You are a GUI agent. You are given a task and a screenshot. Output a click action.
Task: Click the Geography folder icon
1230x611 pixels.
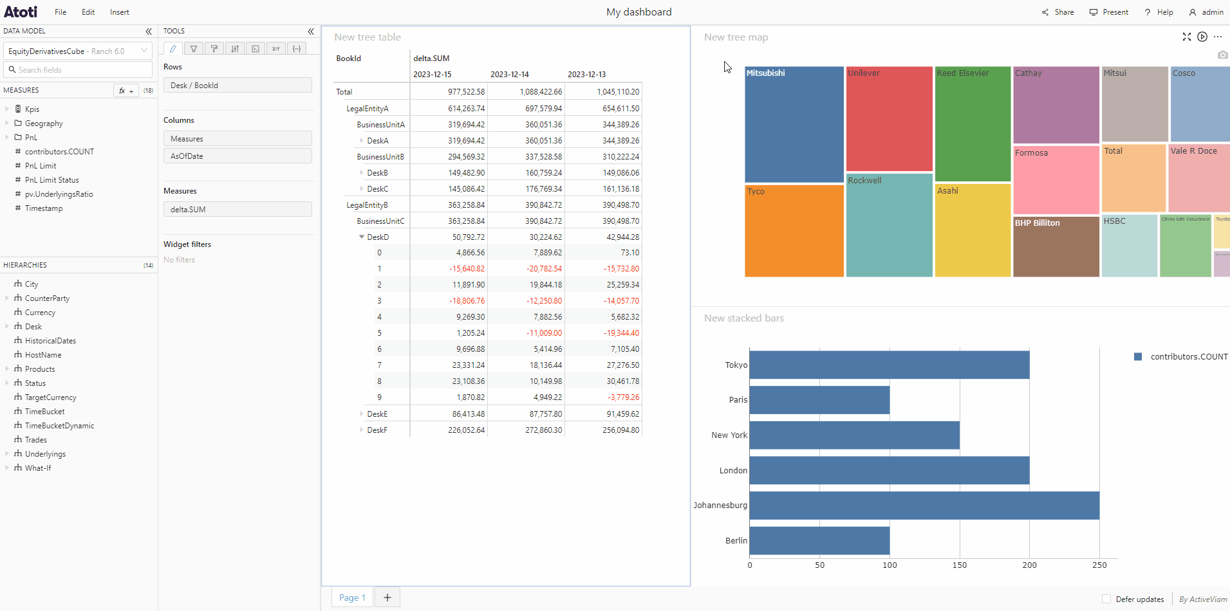click(x=18, y=123)
